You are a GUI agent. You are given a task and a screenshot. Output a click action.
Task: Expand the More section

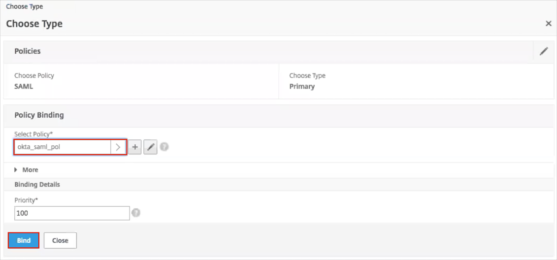(x=27, y=170)
